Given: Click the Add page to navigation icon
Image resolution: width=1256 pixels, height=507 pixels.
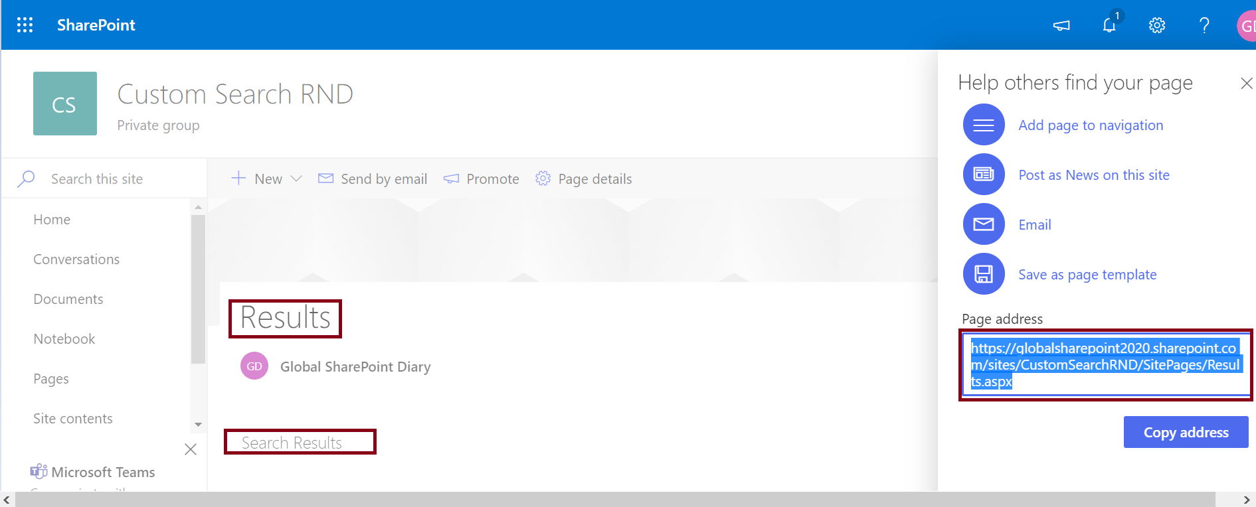Looking at the screenshot, I should click(984, 125).
